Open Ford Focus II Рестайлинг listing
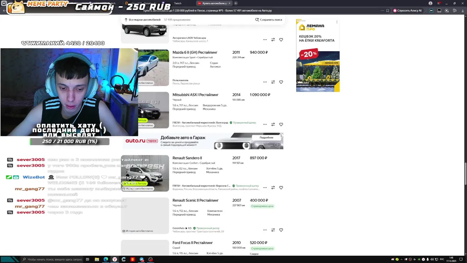The width and height of the screenshot is (467, 263). [x=192, y=243]
